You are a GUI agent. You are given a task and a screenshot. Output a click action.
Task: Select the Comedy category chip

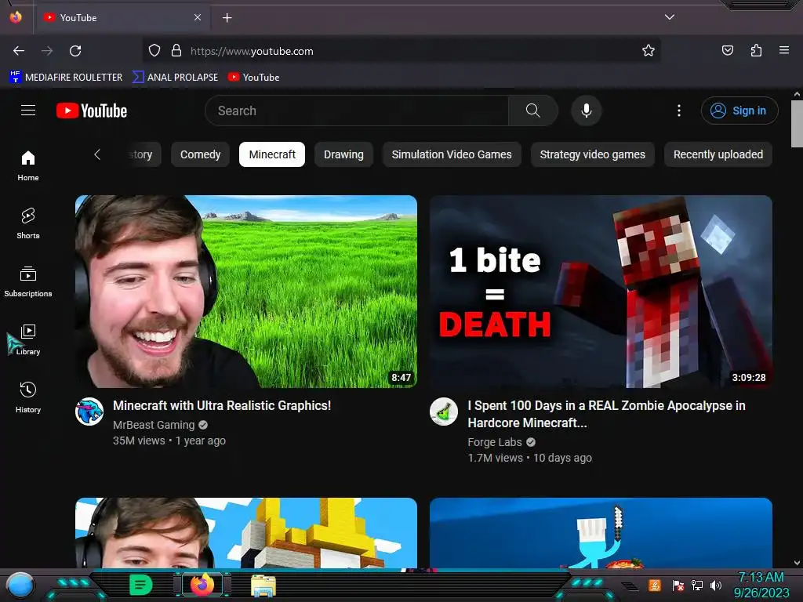pyautogui.click(x=200, y=154)
